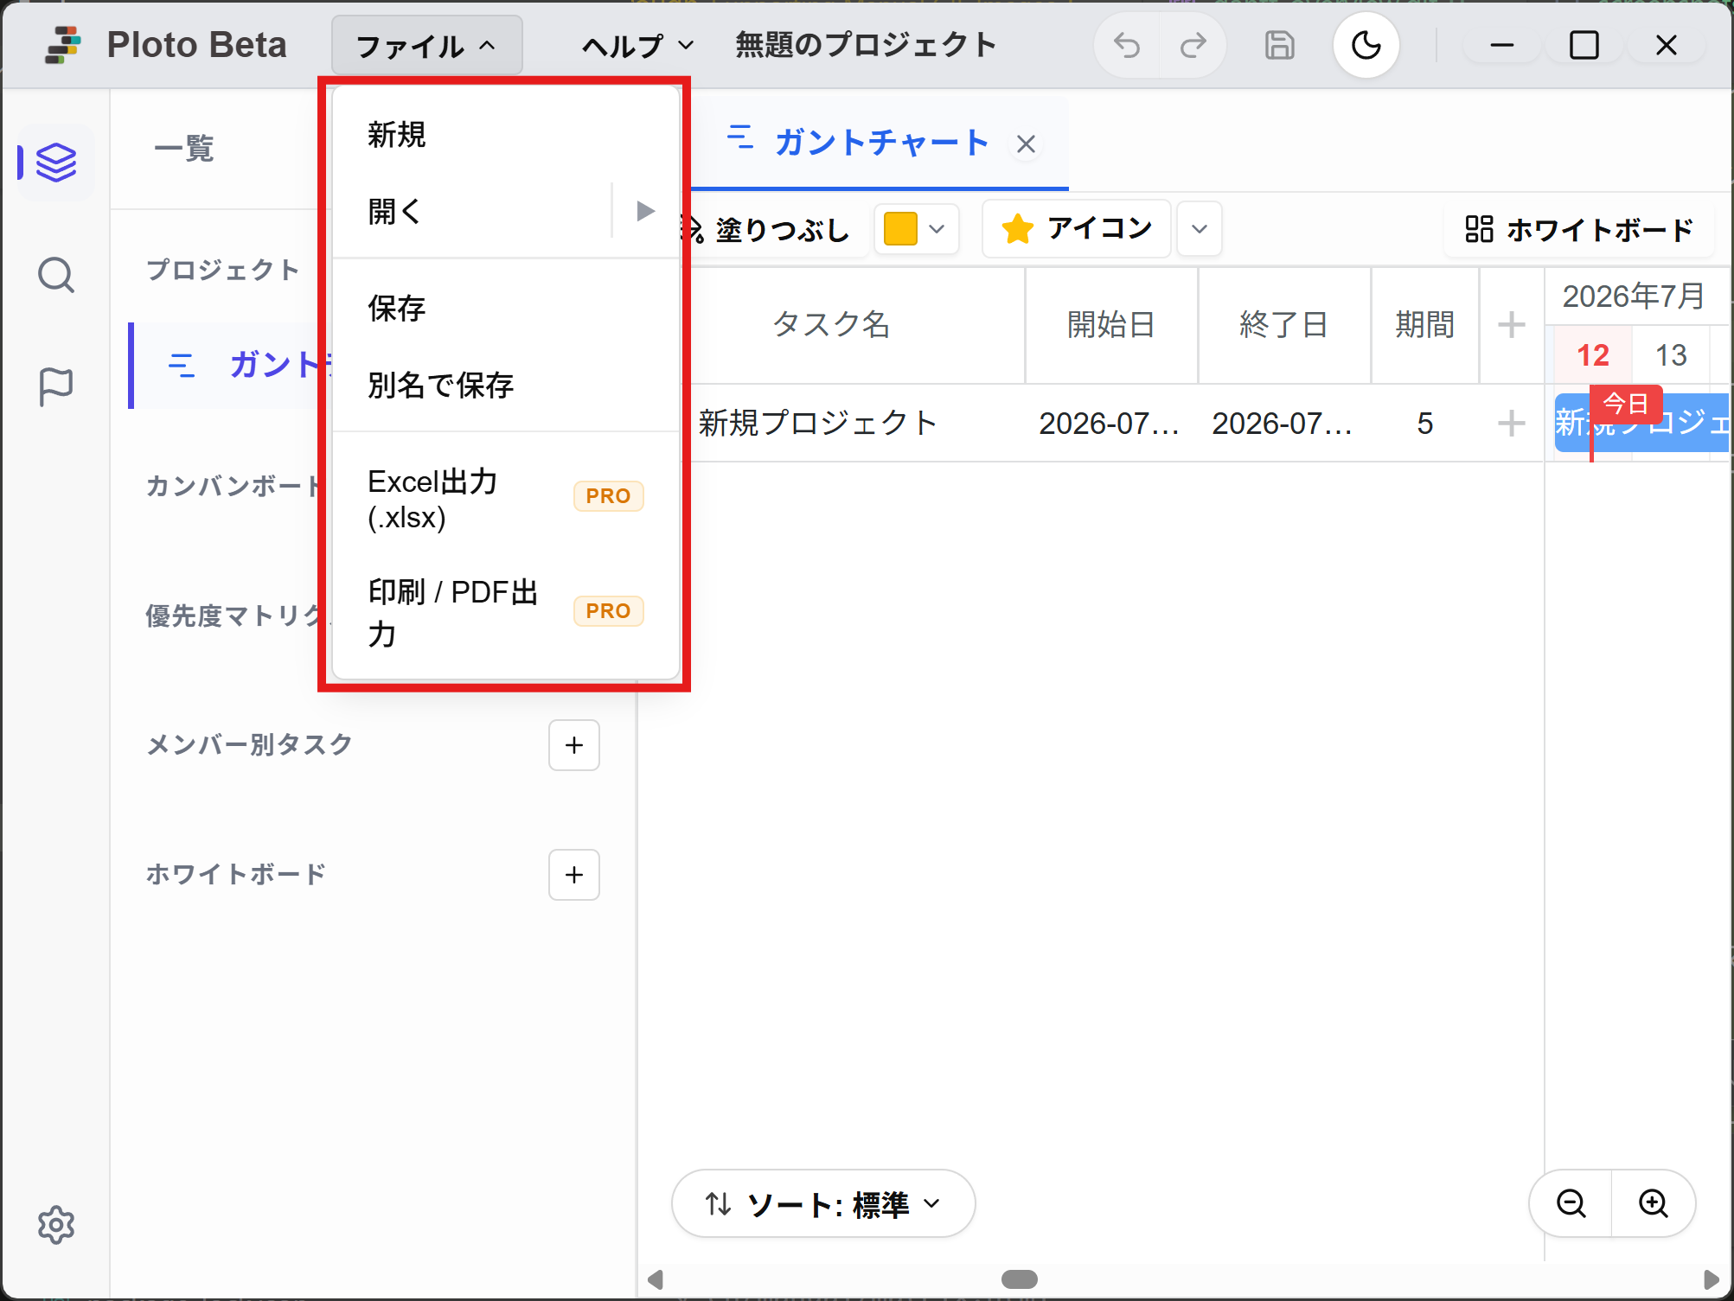Open the ヘルプ menu
Screen dimensions: 1734x1301
tap(637, 45)
